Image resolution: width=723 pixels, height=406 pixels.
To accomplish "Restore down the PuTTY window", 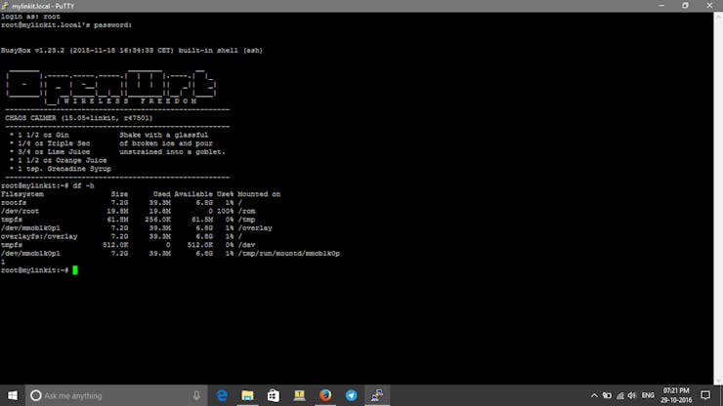I will coord(685,6).
